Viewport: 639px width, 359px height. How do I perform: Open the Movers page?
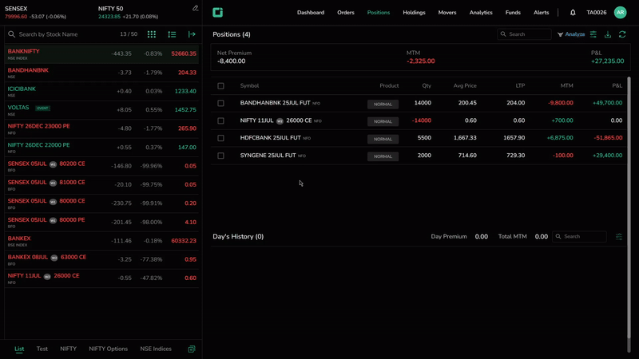[x=447, y=13]
